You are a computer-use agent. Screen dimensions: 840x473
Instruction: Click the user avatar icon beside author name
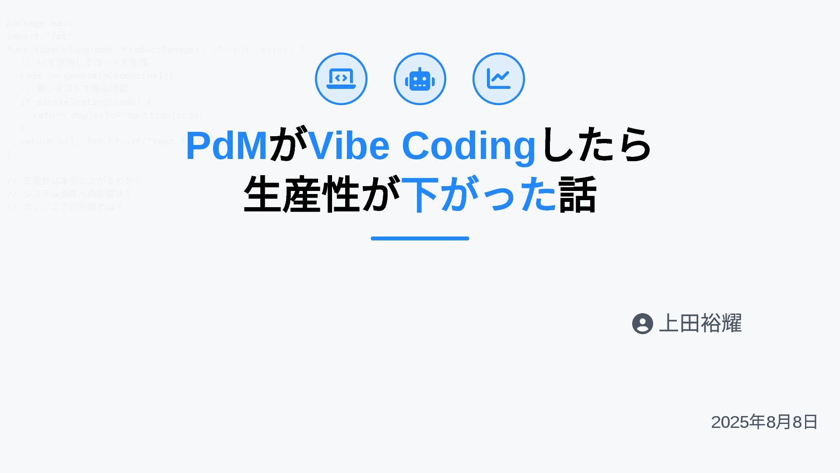tap(642, 324)
